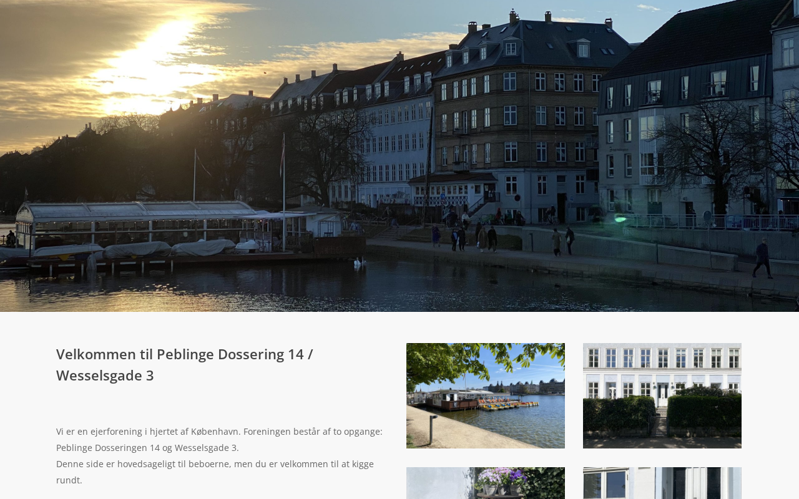Open the white building facade photo thumbnail
This screenshot has height=499, width=799.
pyautogui.click(x=662, y=395)
